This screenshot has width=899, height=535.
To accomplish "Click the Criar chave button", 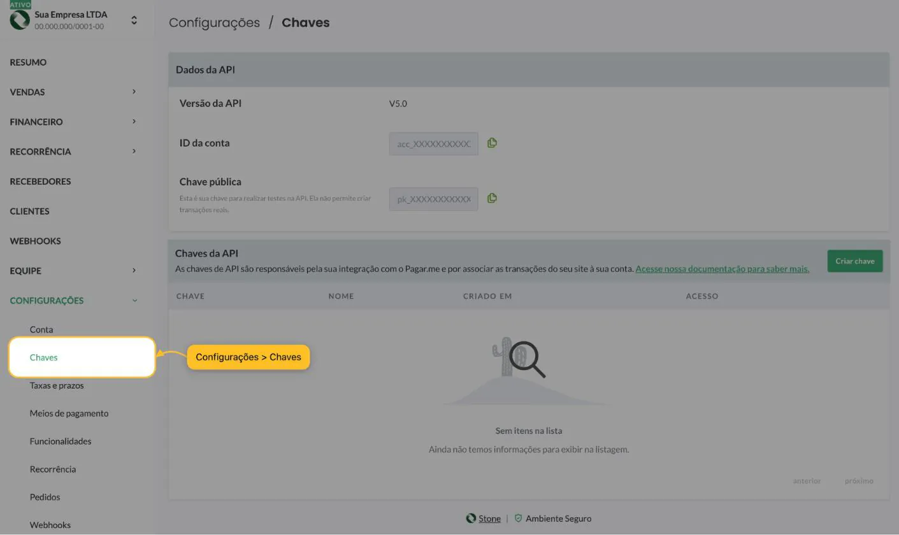I will [854, 261].
